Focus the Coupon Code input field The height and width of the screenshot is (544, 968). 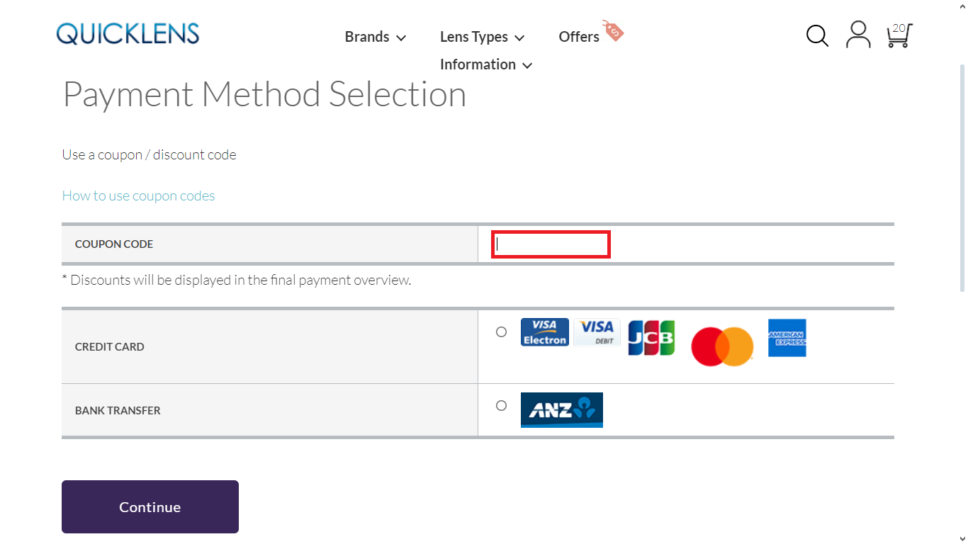(551, 244)
